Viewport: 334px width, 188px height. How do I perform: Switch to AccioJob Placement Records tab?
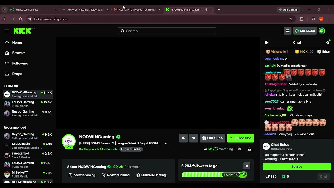85,10
